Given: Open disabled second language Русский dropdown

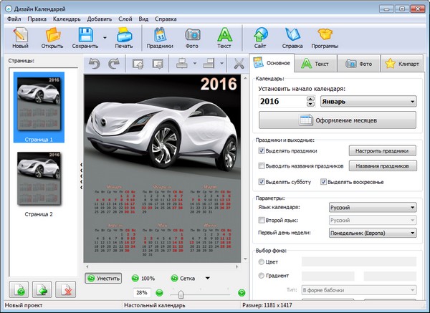Looking at the screenshot, I should tap(373, 220).
